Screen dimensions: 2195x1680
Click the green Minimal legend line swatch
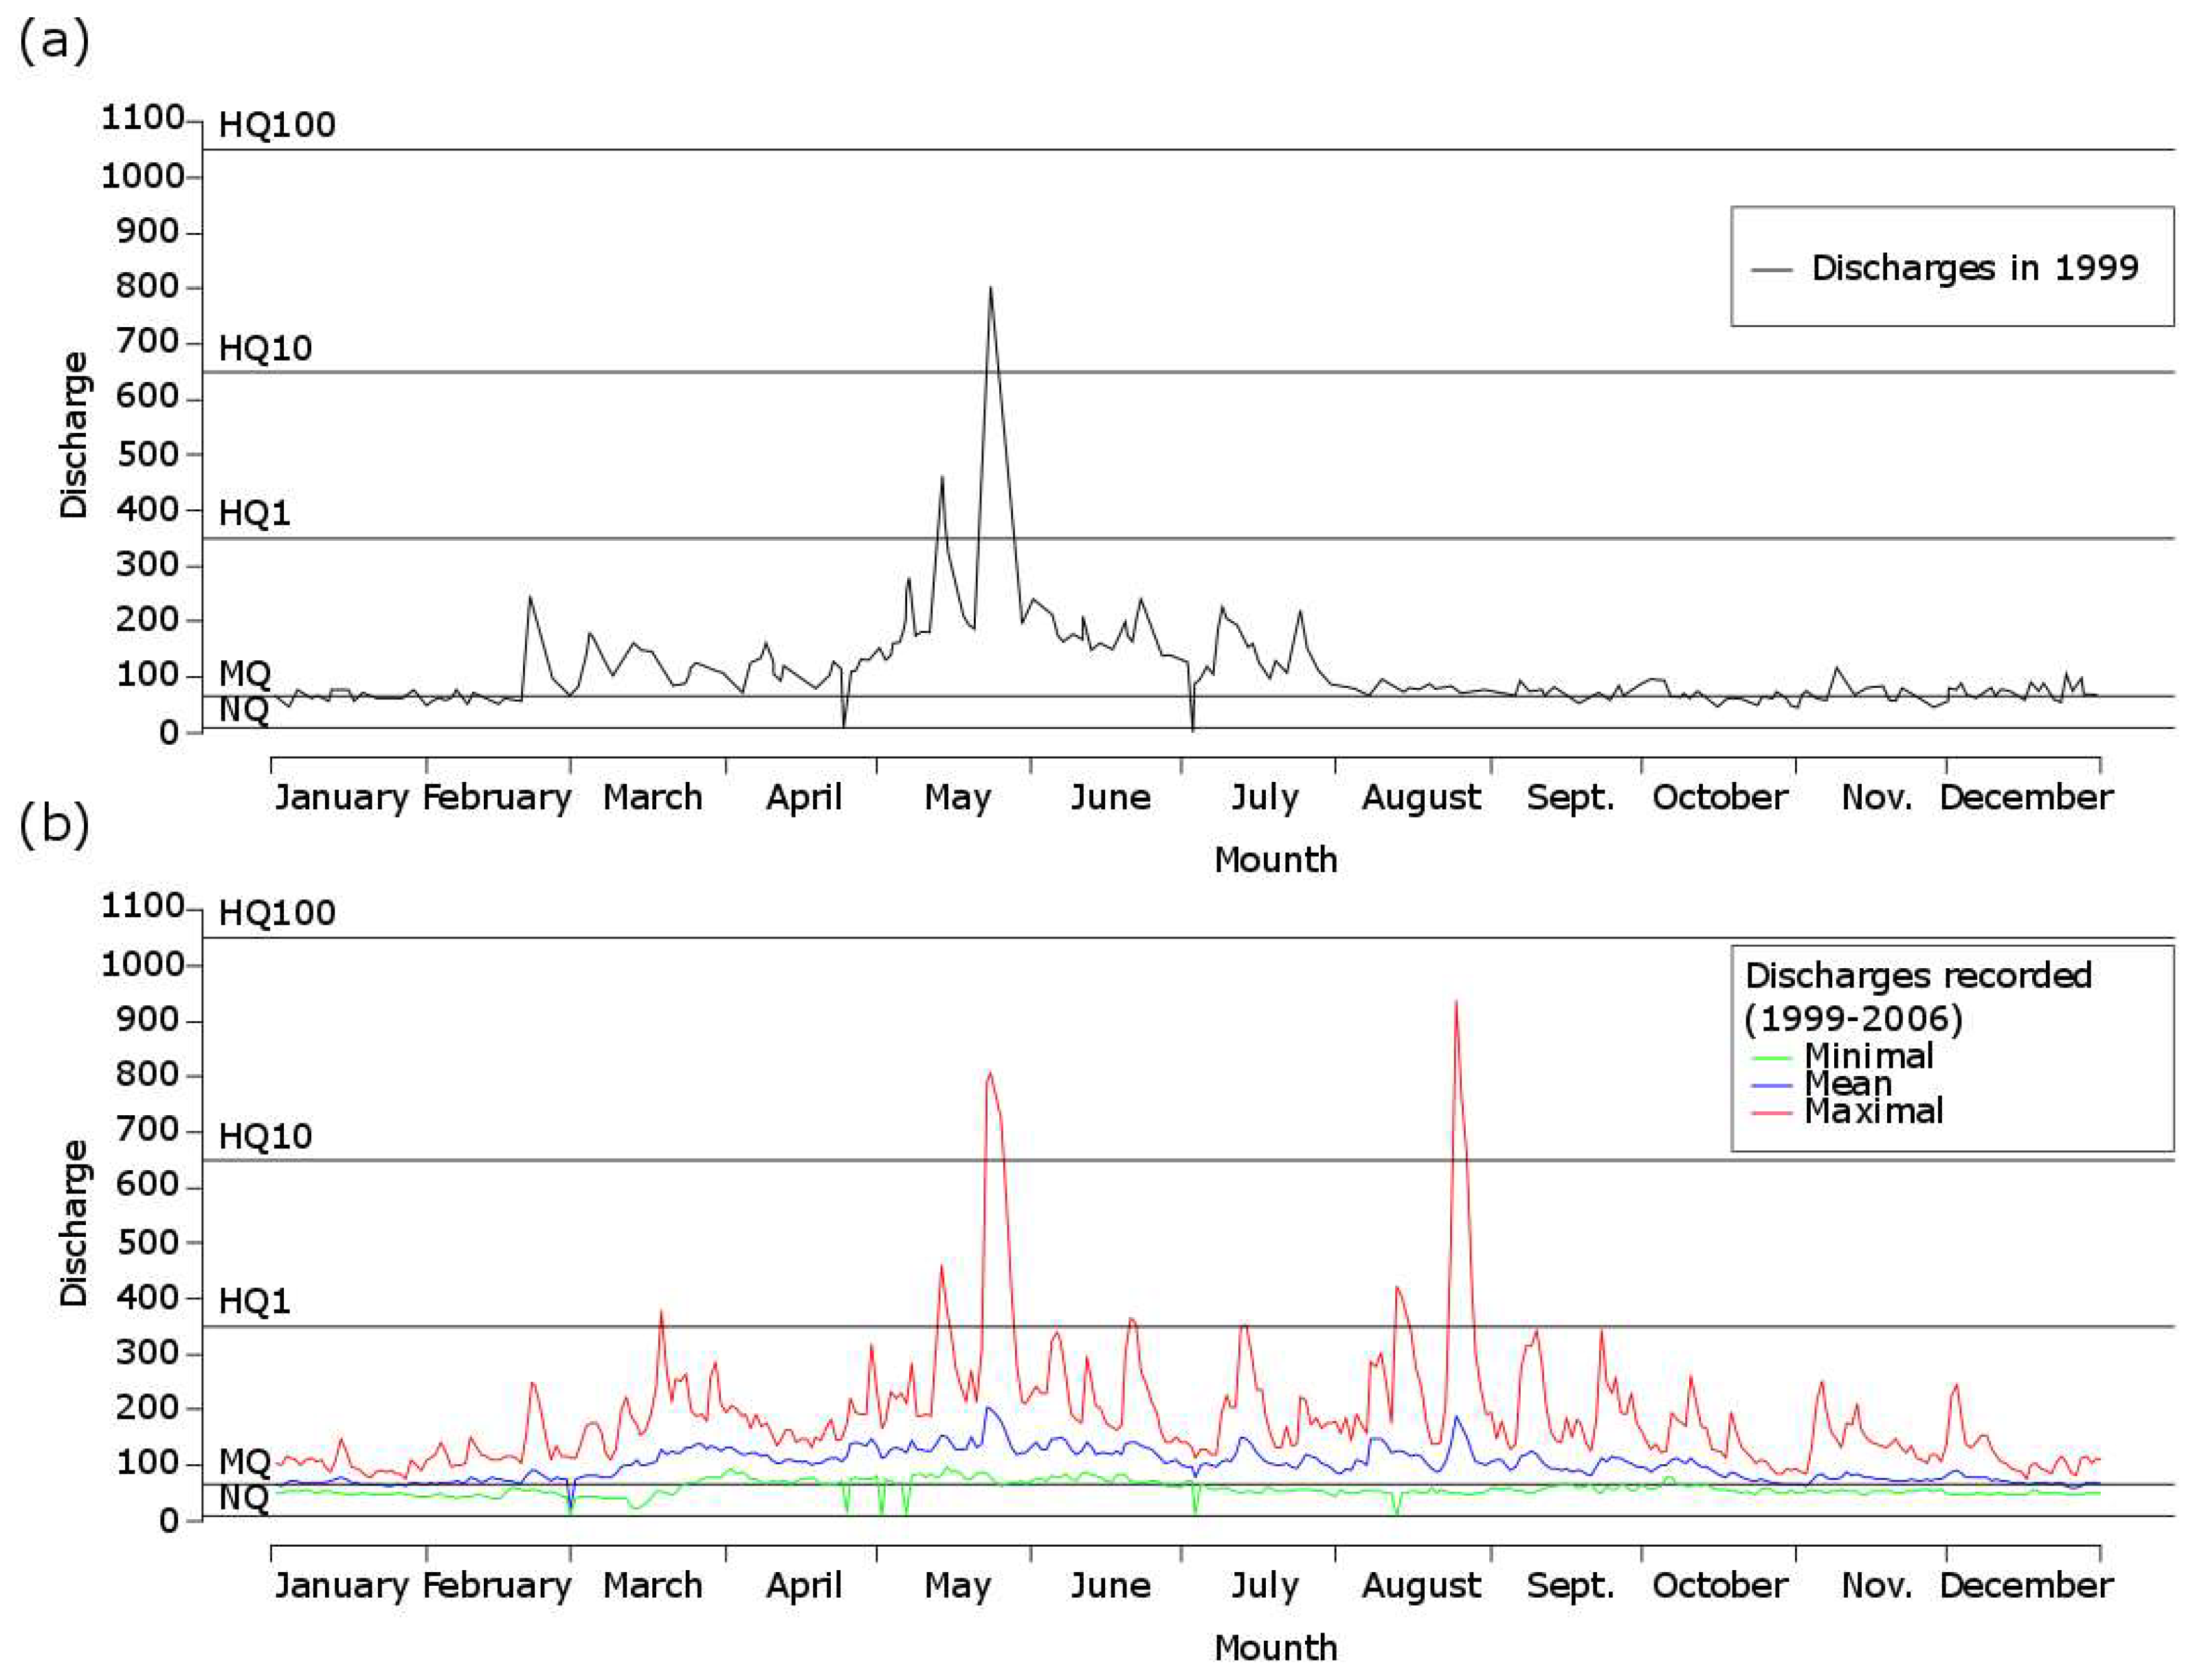click(1772, 1058)
